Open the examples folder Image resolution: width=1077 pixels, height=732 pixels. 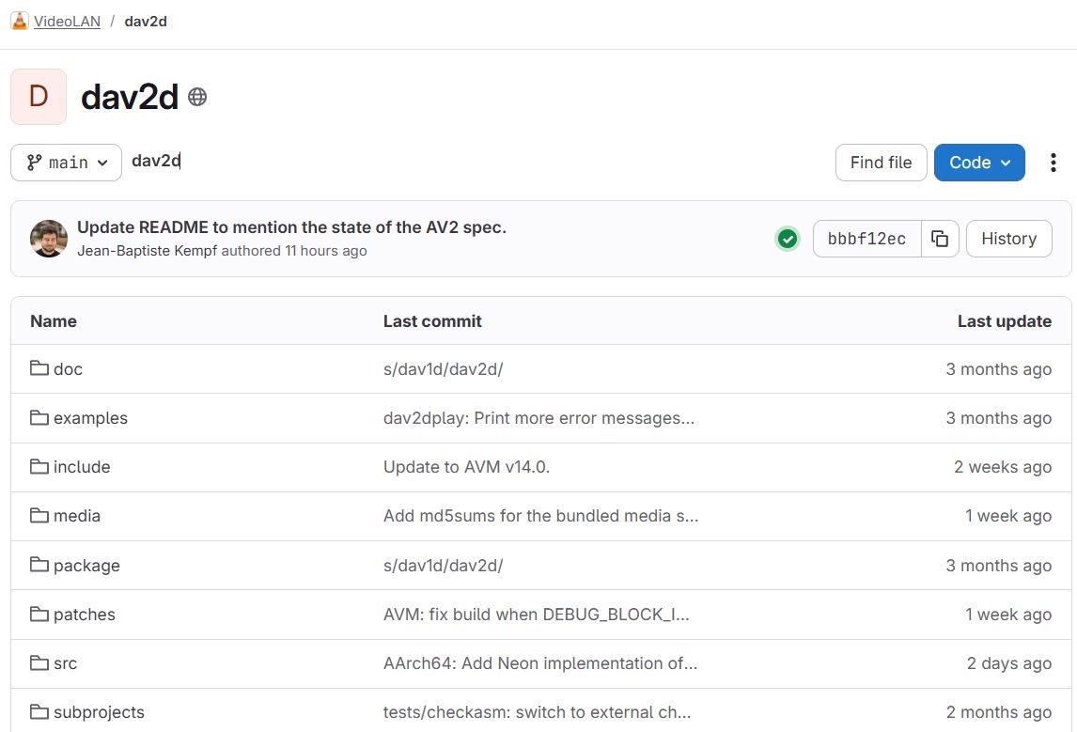click(x=90, y=418)
